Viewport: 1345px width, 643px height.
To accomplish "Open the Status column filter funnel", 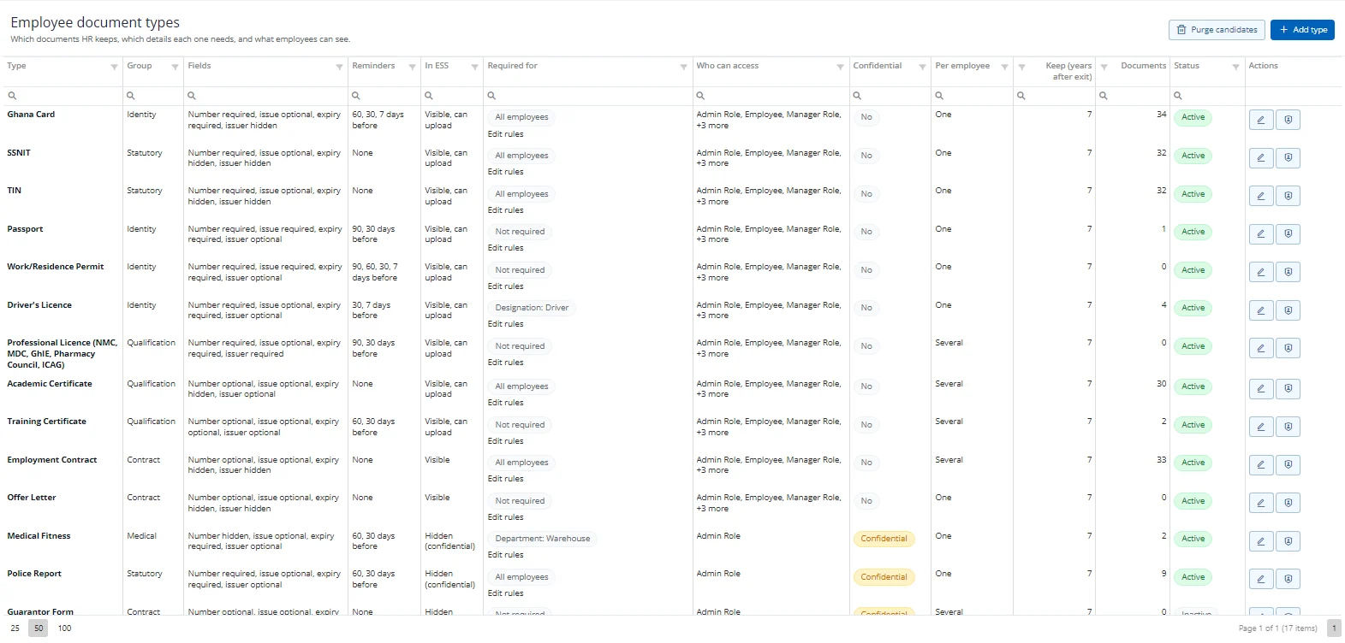I will point(1235,67).
